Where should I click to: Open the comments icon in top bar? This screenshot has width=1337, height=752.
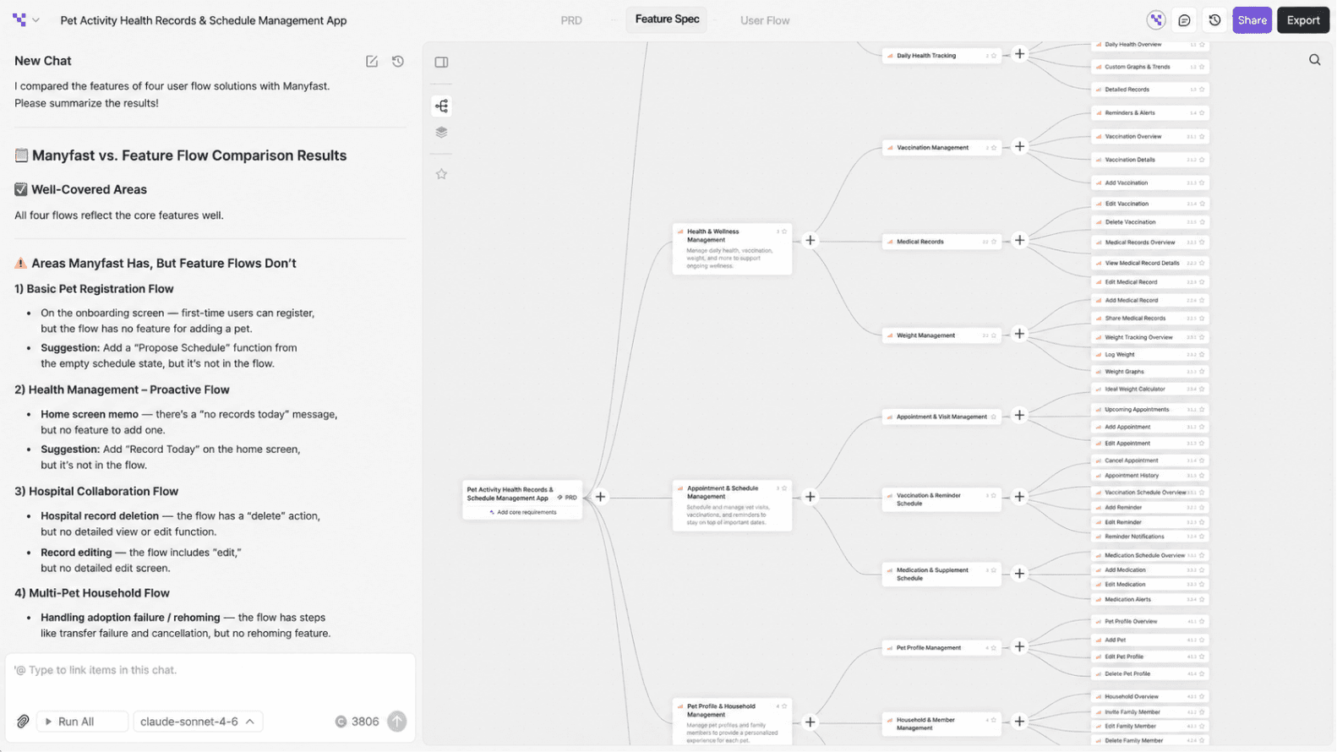click(1184, 20)
